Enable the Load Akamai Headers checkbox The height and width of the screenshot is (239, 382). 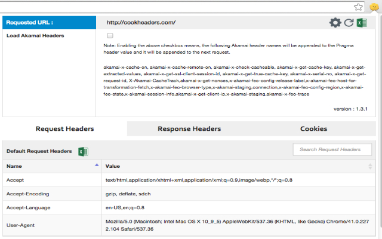click(x=110, y=36)
